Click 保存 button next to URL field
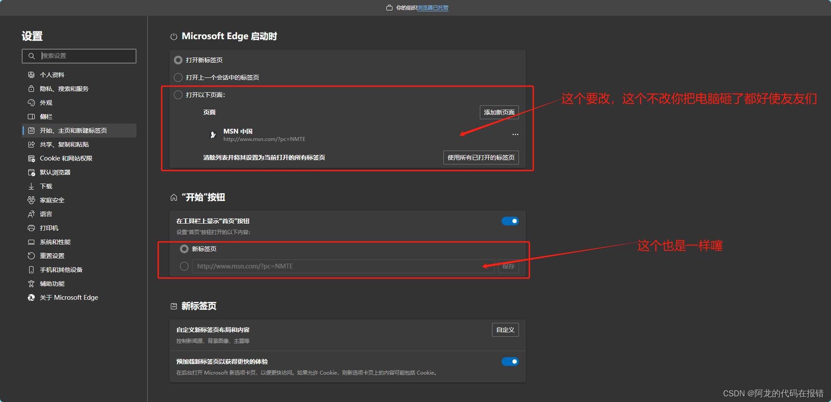The width and height of the screenshot is (831, 402). point(509,266)
